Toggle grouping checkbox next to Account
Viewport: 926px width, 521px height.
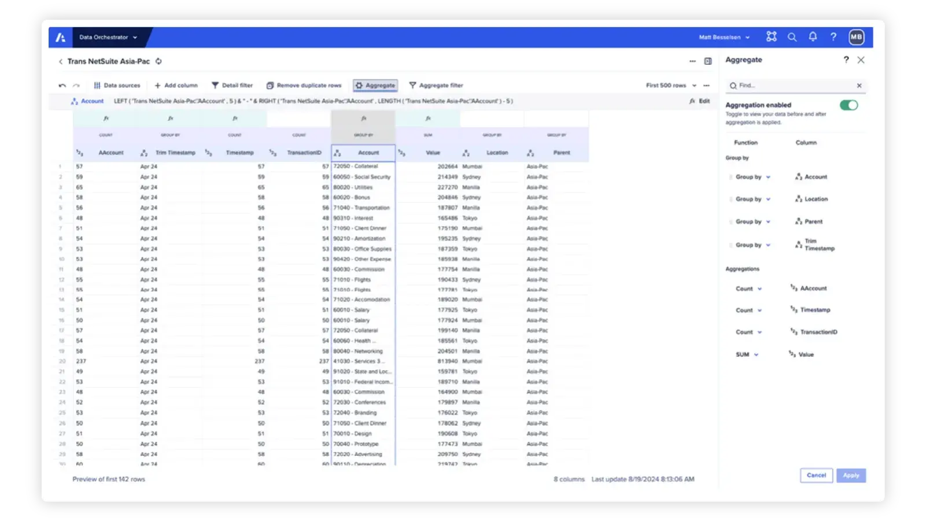[732, 176]
